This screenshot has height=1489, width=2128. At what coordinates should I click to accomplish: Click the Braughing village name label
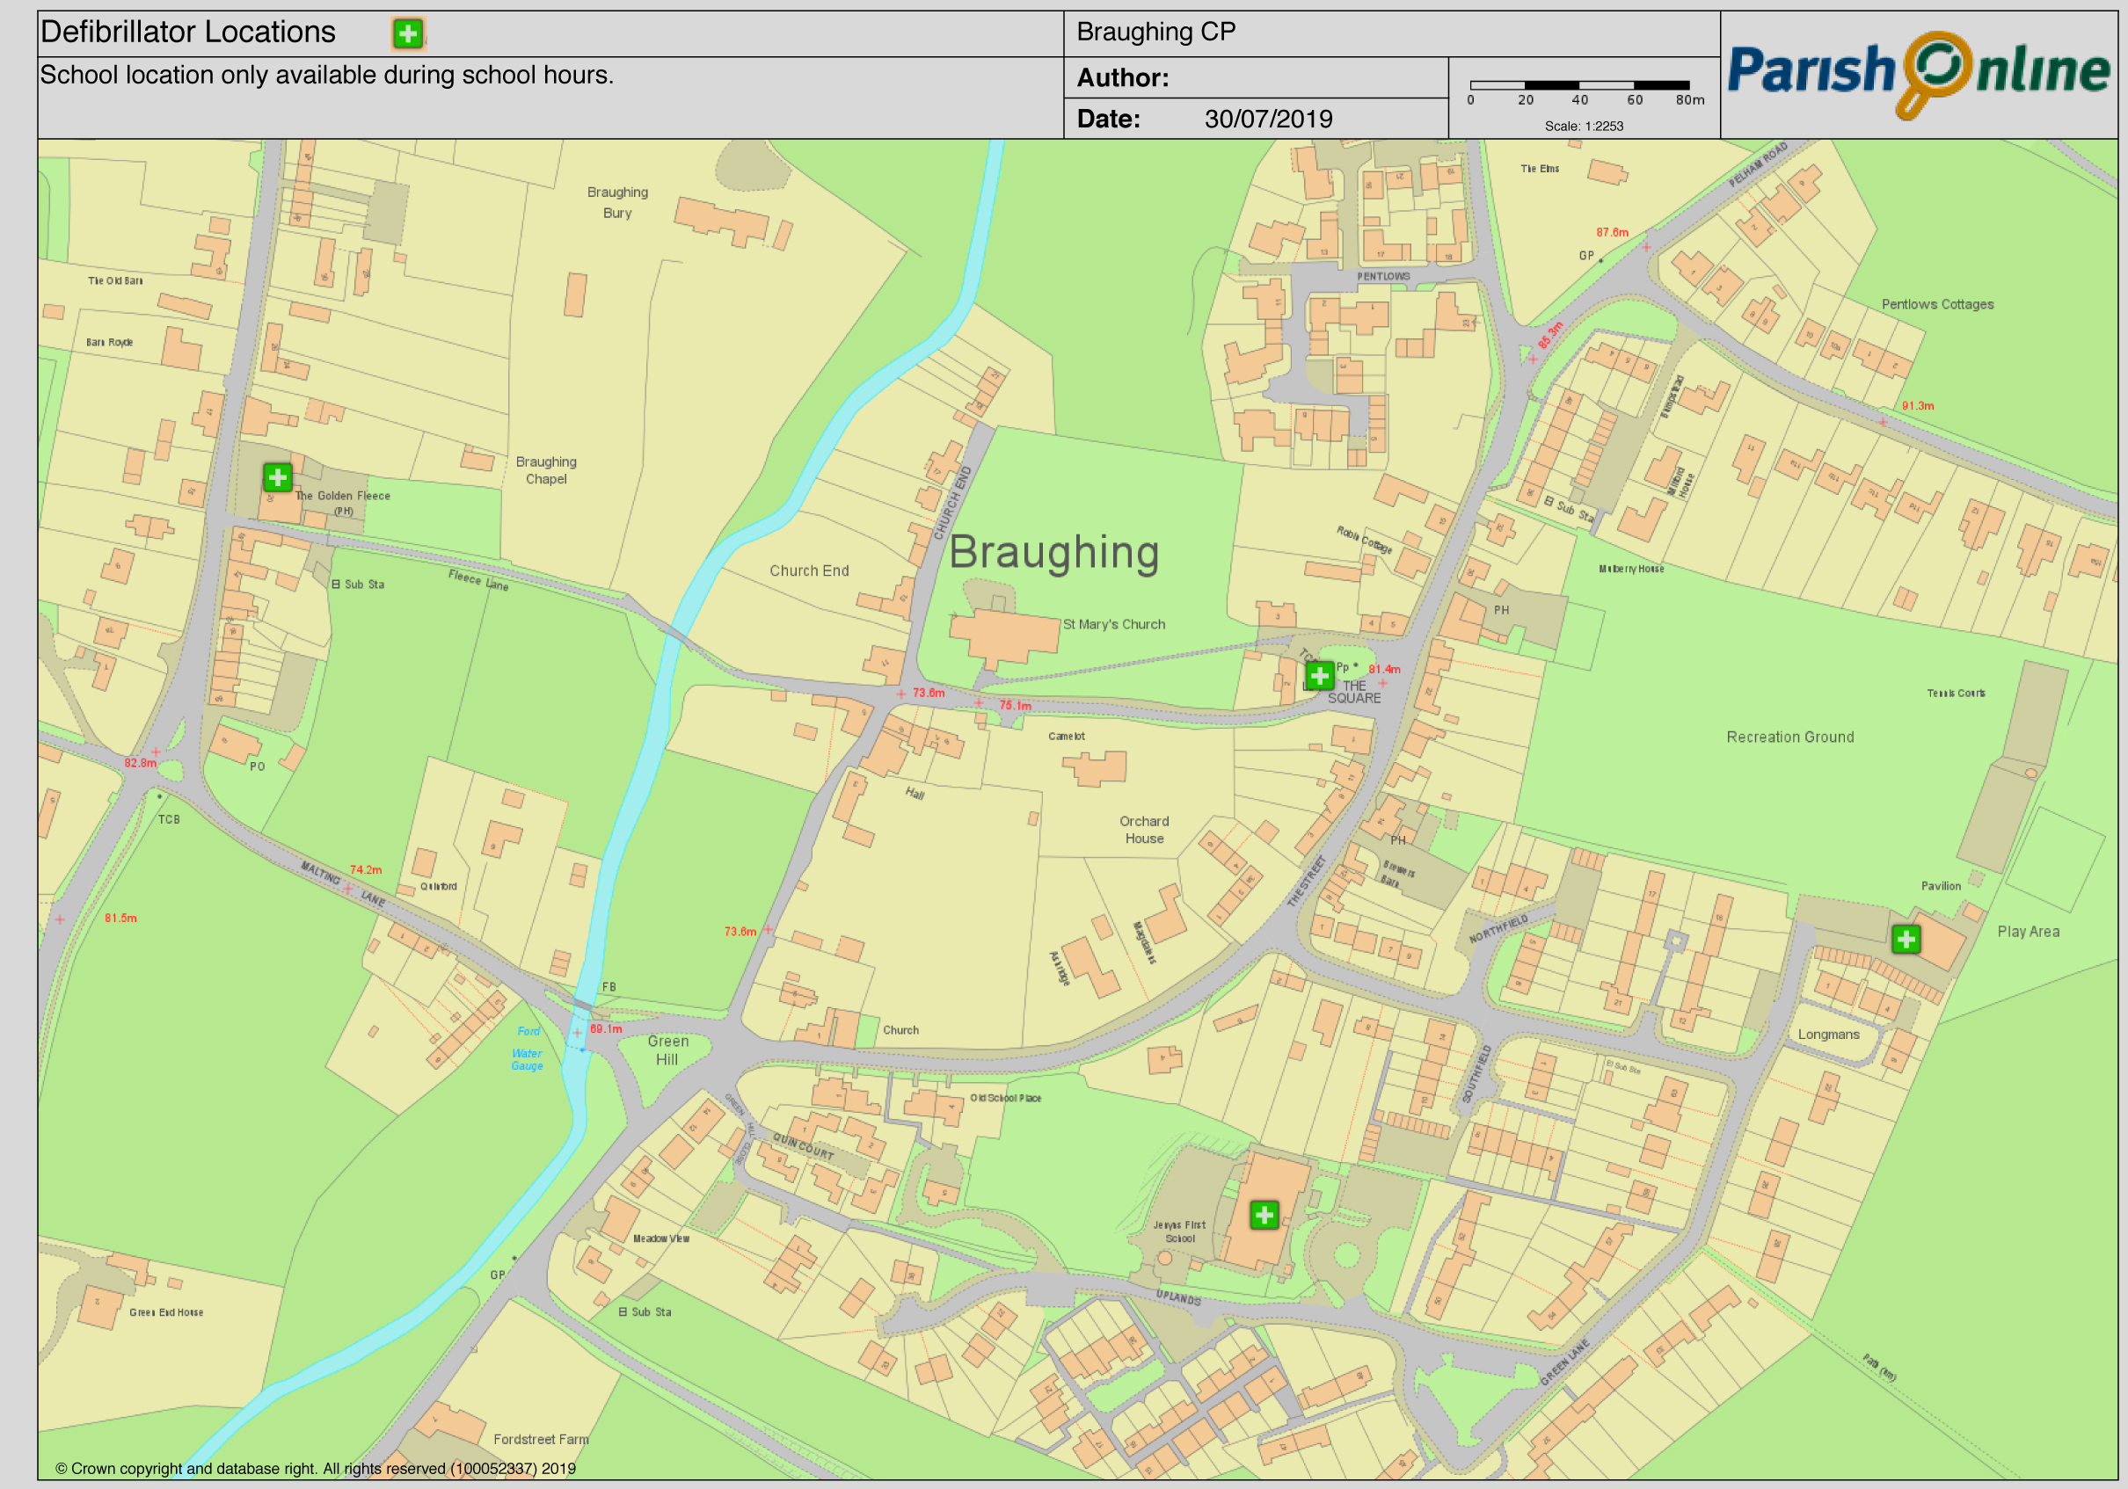point(1053,552)
